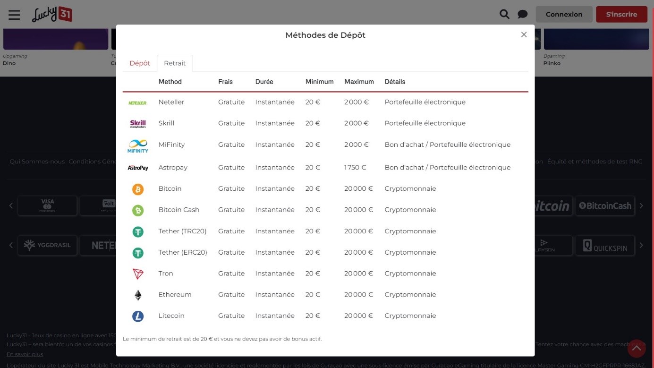Click the Détails column header
Viewport: 654px width, 368px height.
pos(395,82)
